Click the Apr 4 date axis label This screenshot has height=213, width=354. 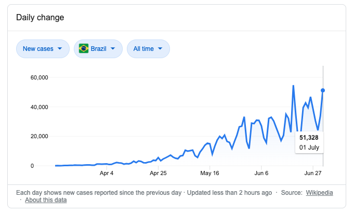(x=106, y=174)
